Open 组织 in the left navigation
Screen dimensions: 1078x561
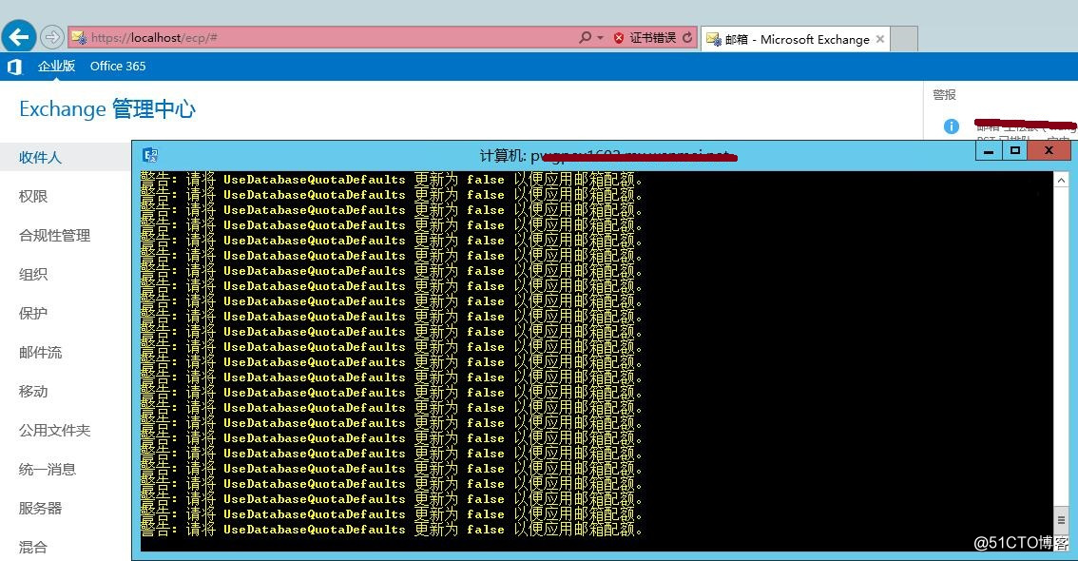click(33, 274)
